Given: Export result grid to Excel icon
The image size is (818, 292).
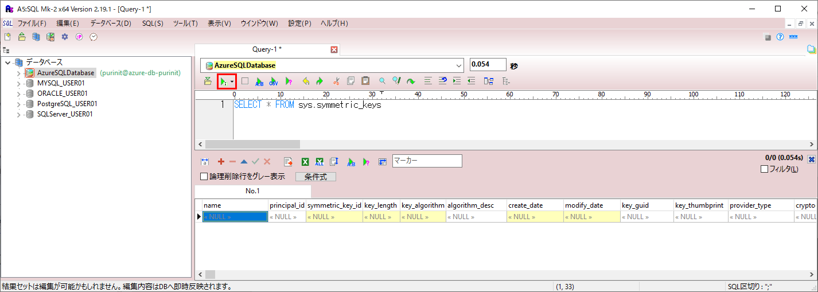Looking at the screenshot, I should [x=305, y=162].
